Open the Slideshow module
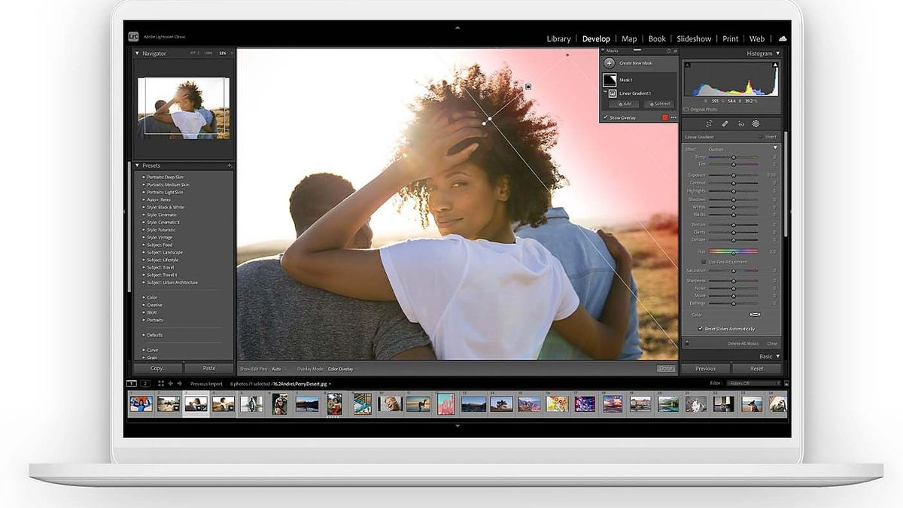 pos(694,38)
